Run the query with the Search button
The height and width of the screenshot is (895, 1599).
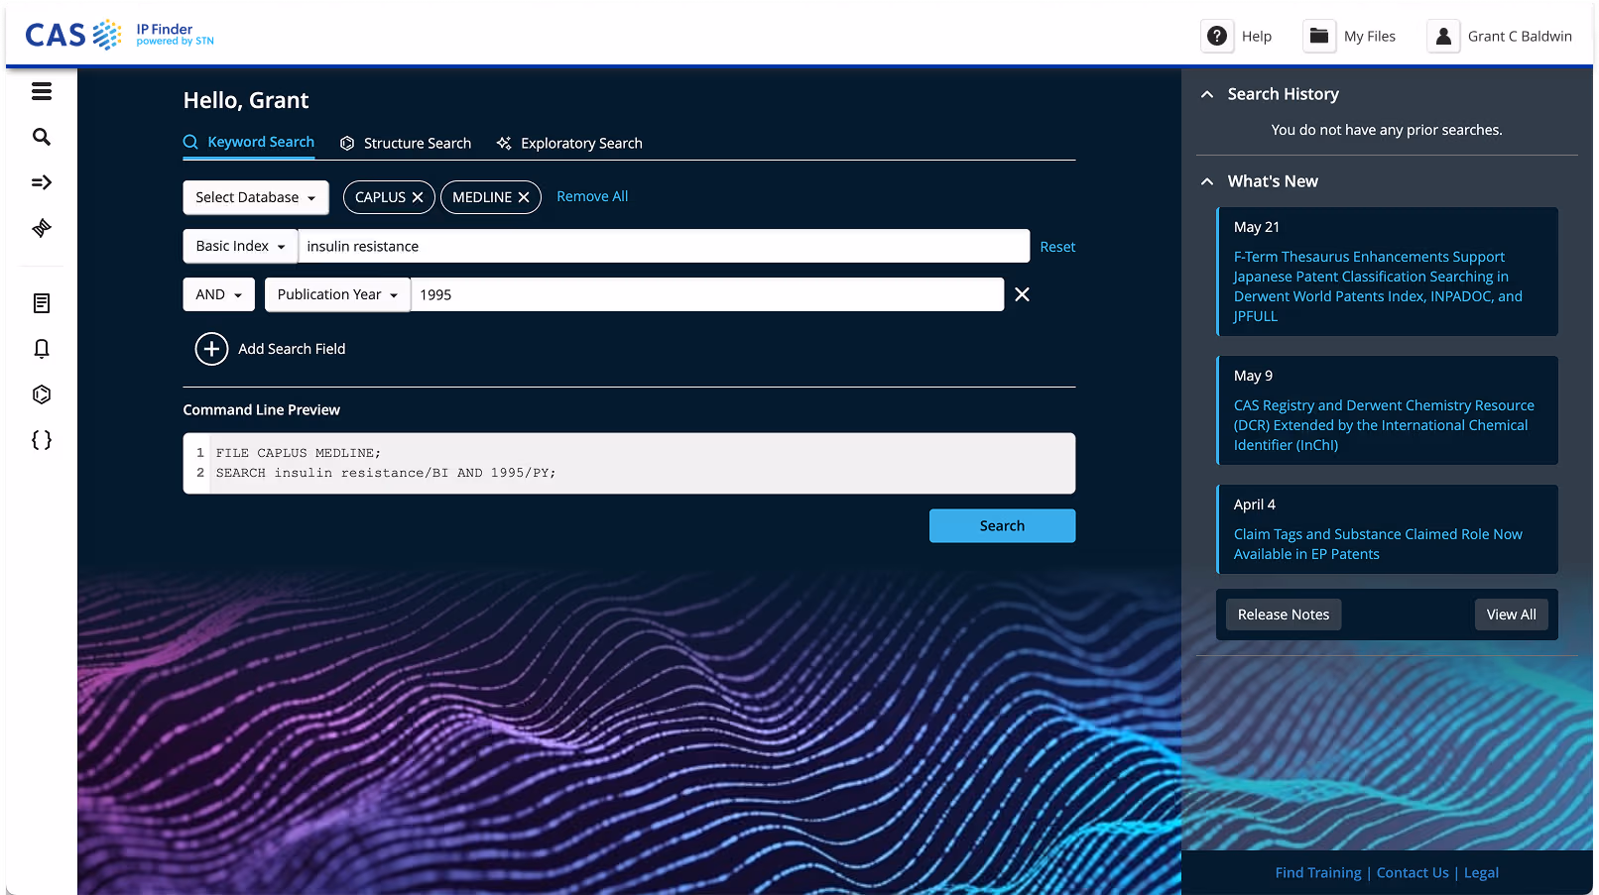click(1002, 525)
